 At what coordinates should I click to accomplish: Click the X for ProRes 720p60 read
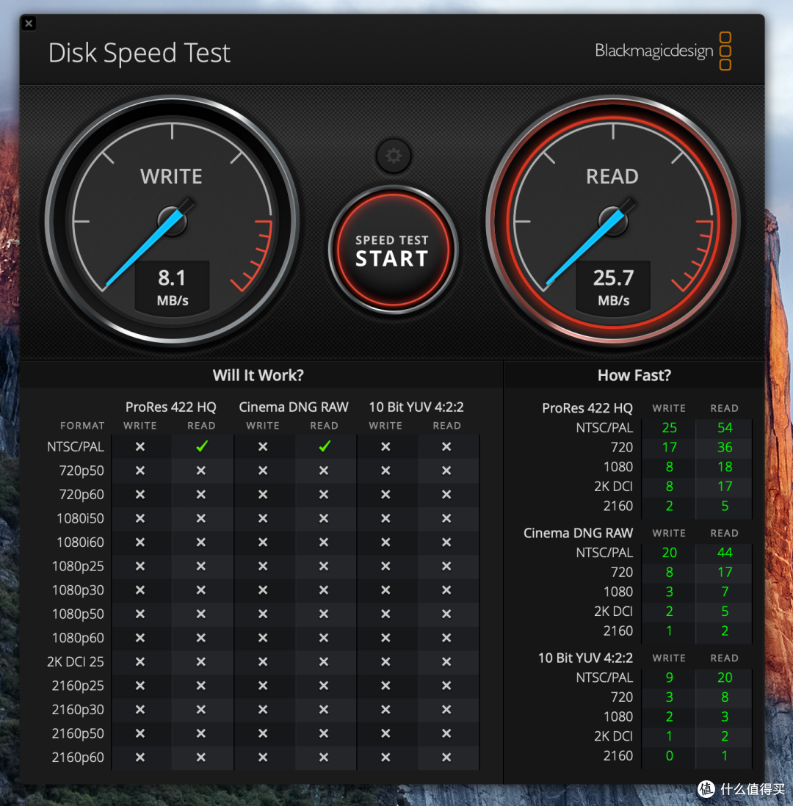[201, 495]
